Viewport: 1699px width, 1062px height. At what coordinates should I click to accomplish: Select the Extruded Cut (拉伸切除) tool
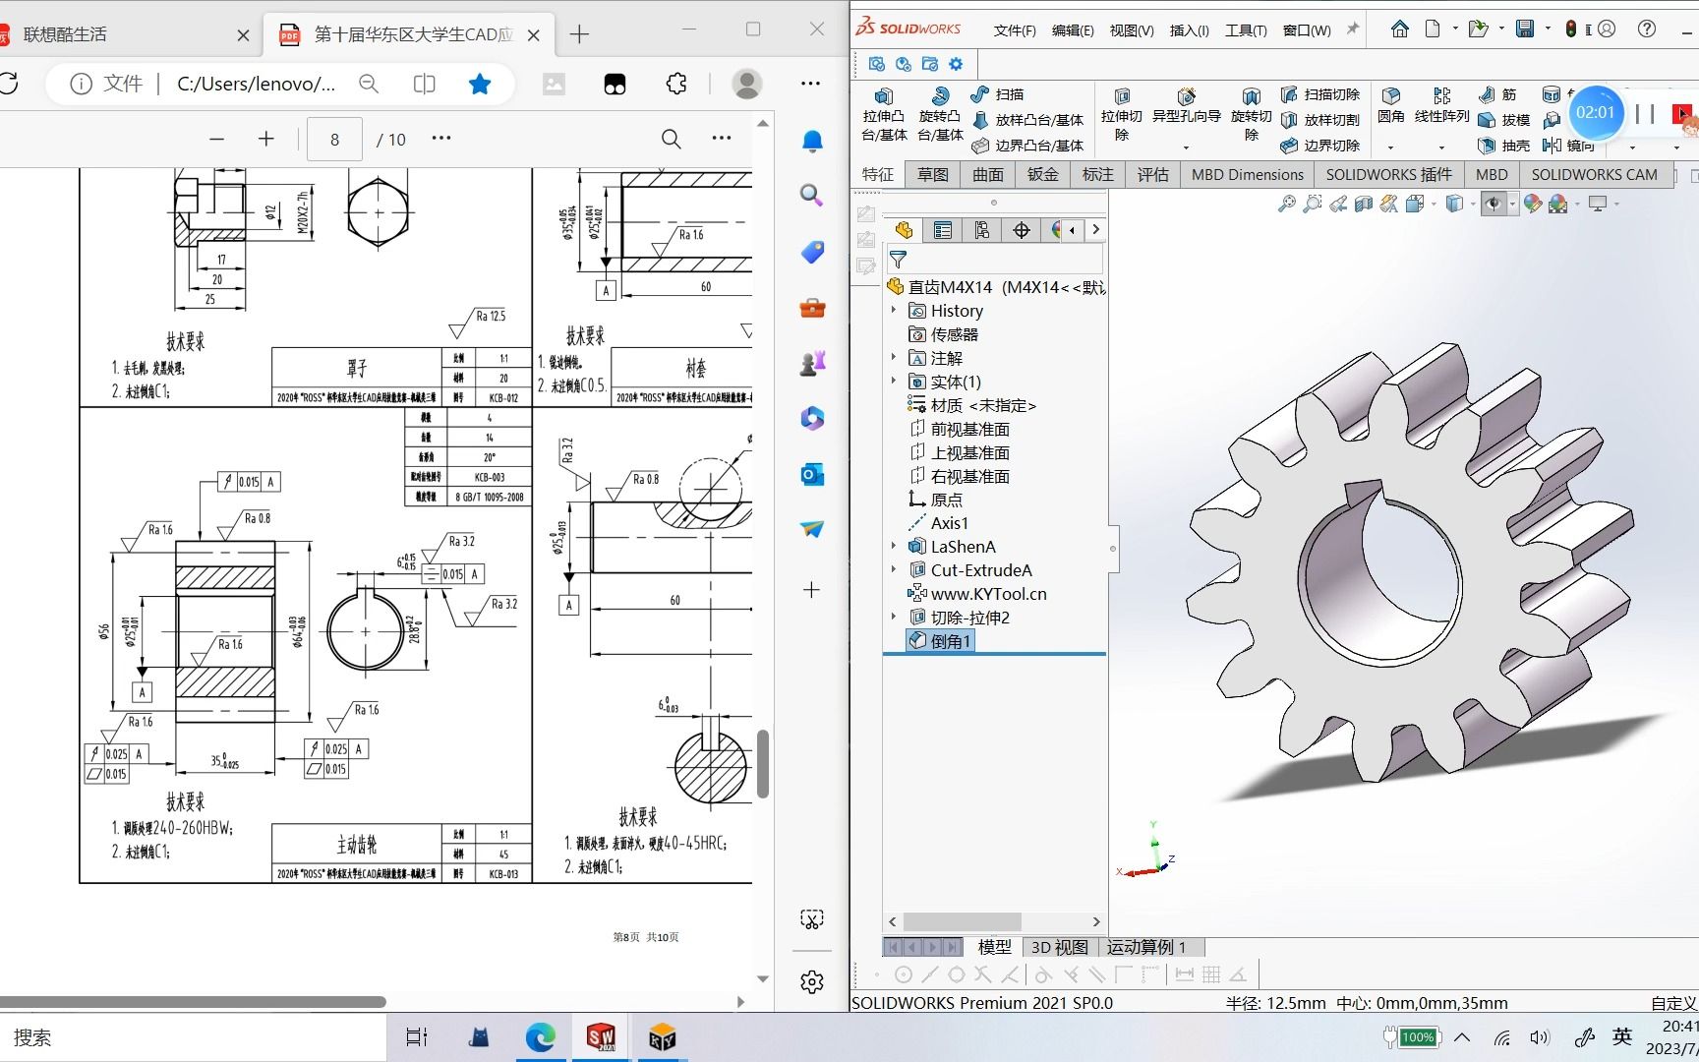click(x=1121, y=115)
